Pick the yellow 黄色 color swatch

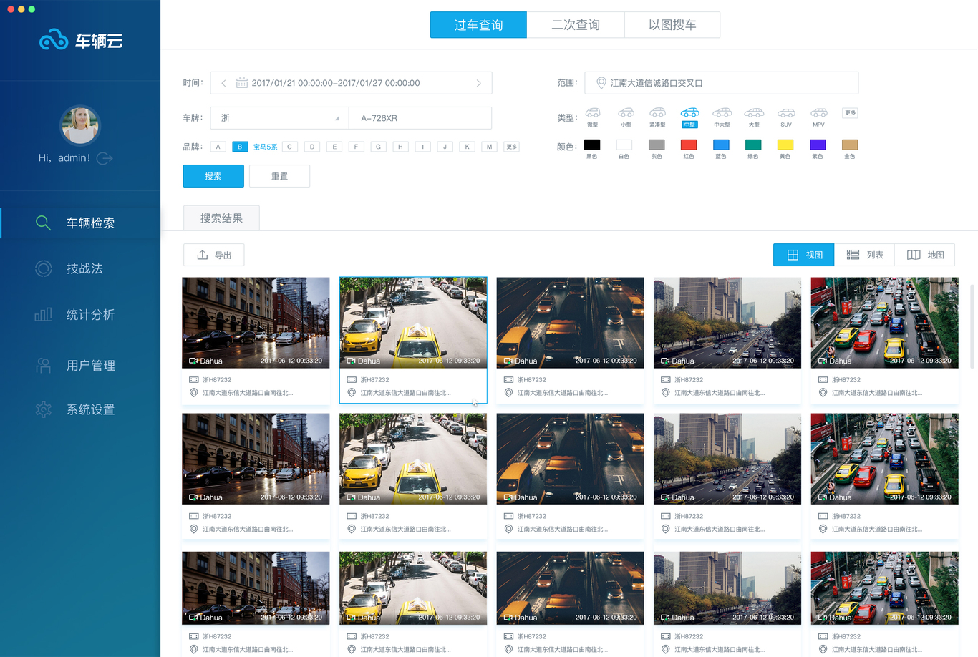pos(785,145)
